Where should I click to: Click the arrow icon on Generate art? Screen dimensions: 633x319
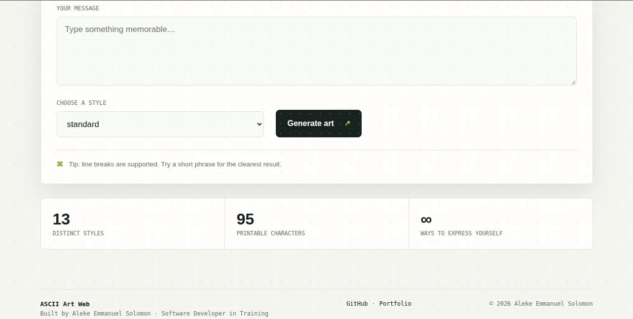(x=347, y=124)
